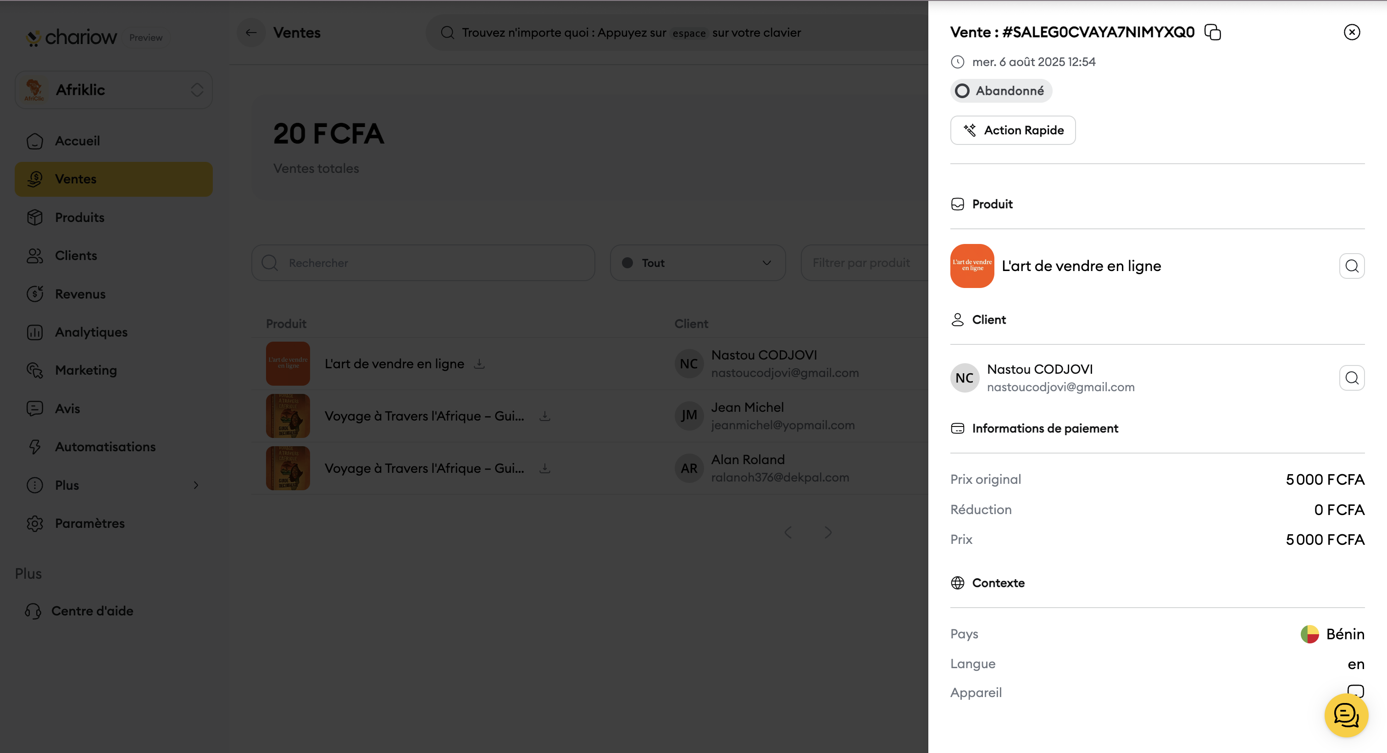Image resolution: width=1387 pixels, height=753 pixels.
Task: View client Nastou CODJOVI details
Action: click(1352, 378)
